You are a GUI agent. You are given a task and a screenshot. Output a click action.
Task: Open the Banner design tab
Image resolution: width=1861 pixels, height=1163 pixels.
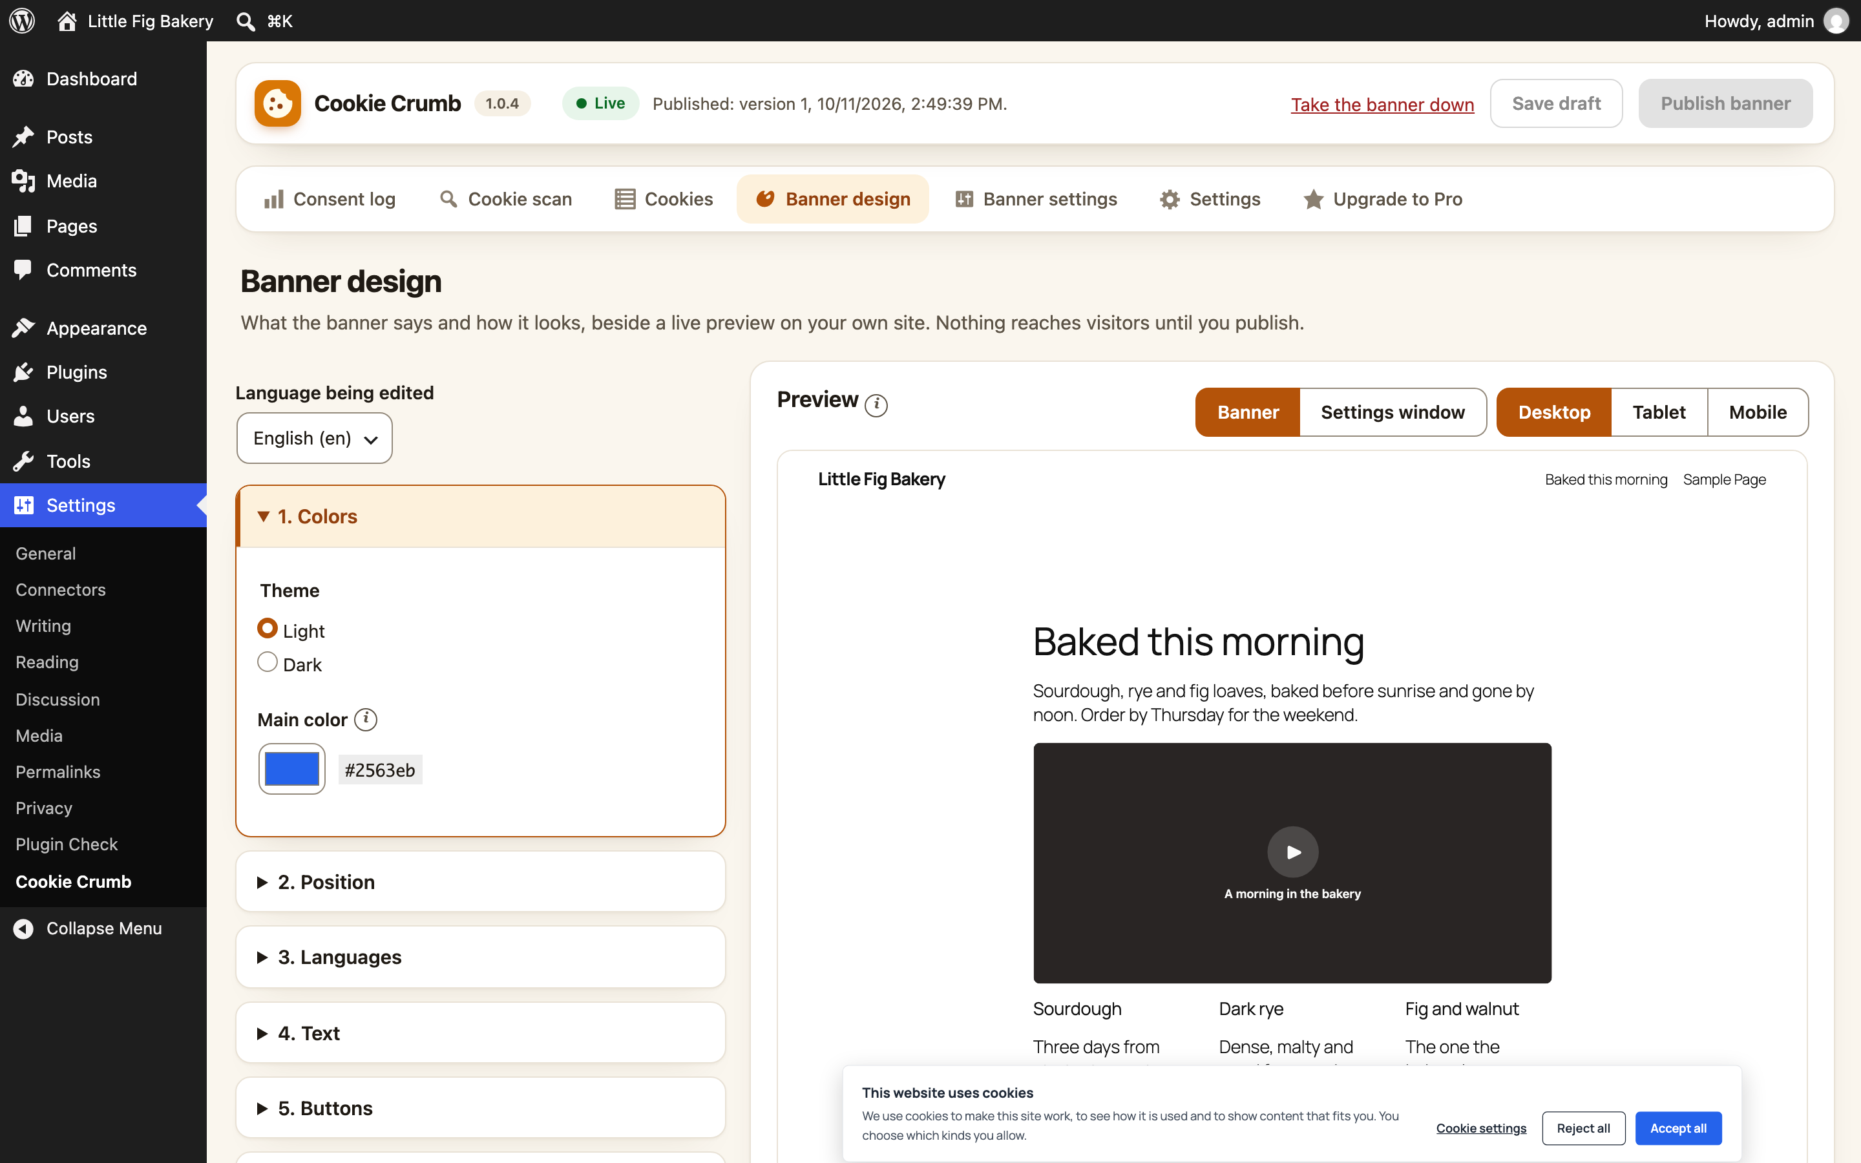(x=833, y=199)
